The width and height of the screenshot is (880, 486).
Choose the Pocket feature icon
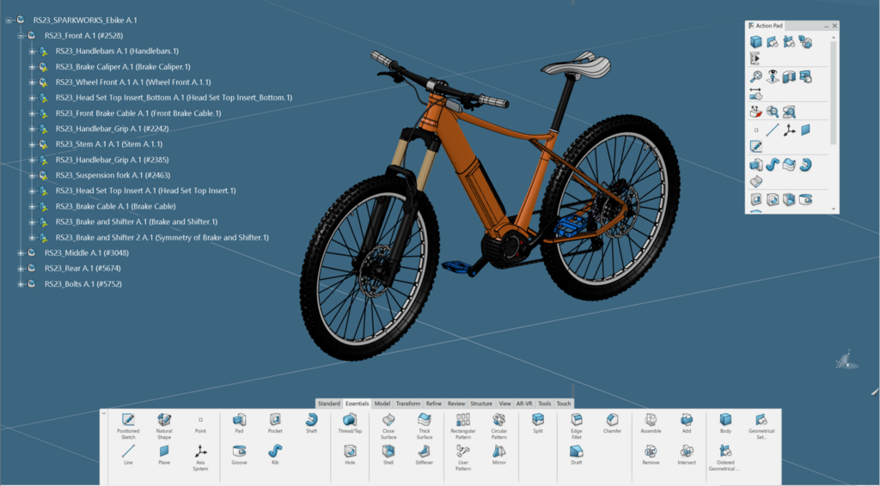275,420
